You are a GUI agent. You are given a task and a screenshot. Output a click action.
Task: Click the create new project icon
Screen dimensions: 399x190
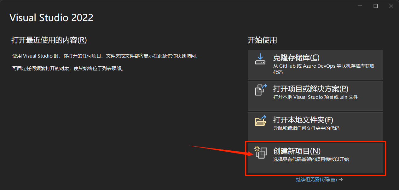pyautogui.click(x=261, y=152)
